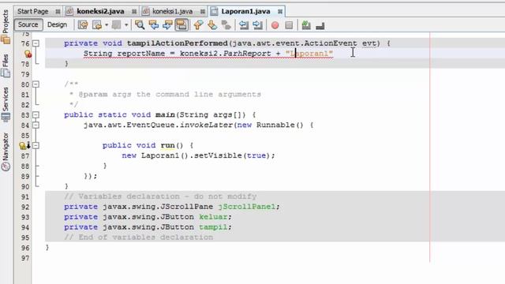Click on invokeLater call

206,125
